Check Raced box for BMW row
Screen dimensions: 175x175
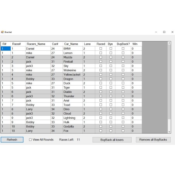(x=101, y=48)
